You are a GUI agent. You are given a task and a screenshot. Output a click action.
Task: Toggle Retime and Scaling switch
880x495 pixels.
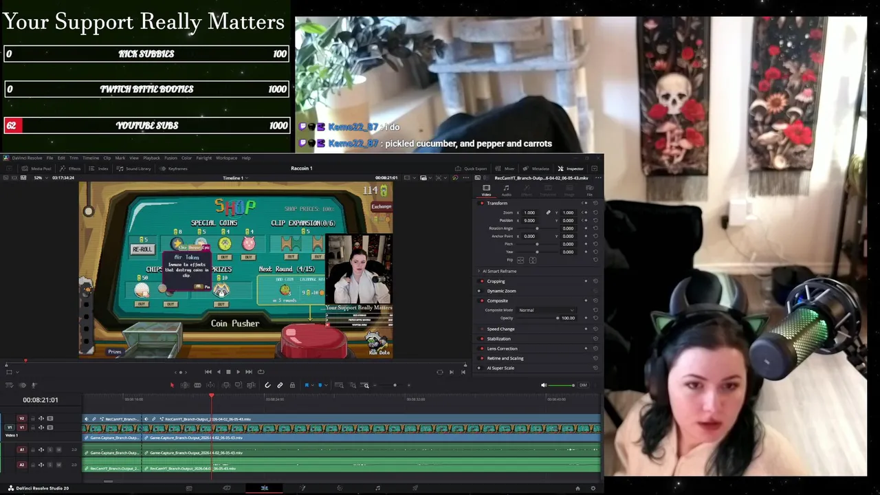(481, 358)
